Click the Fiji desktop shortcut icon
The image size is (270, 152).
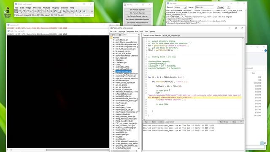[8, 12]
